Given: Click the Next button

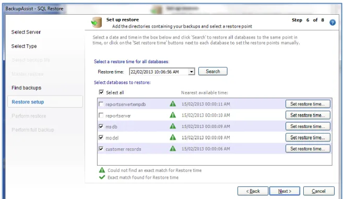Looking at the screenshot, I should click(284, 191).
